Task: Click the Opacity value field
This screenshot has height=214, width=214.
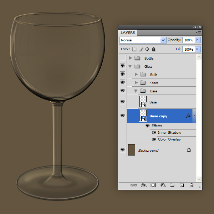Action: [189, 40]
